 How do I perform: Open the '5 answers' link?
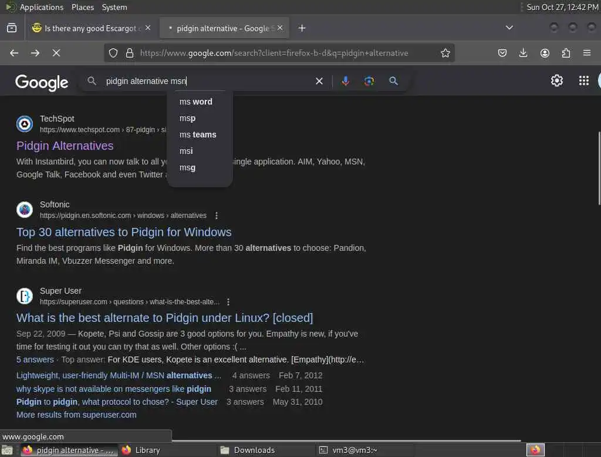pyautogui.click(x=35, y=359)
